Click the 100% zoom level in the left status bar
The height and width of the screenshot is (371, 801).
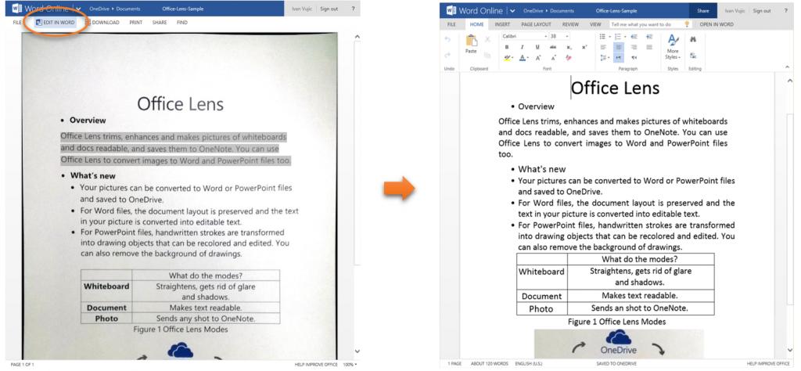coord(350,365)
